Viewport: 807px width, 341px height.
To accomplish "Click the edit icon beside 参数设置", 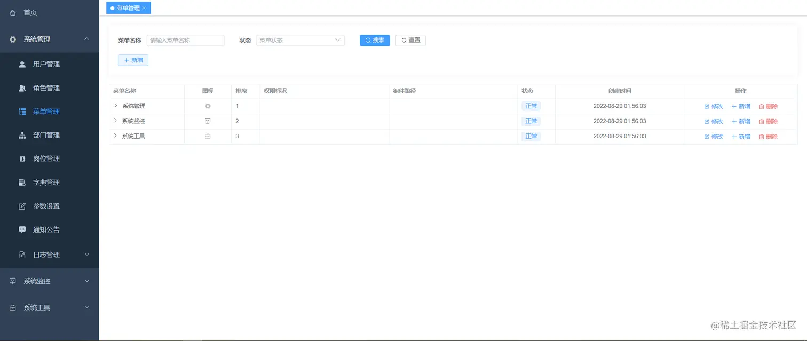I will 22,206.
